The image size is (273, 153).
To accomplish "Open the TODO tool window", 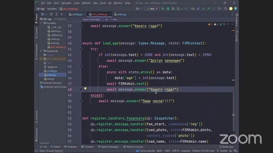I will [55, 147].
